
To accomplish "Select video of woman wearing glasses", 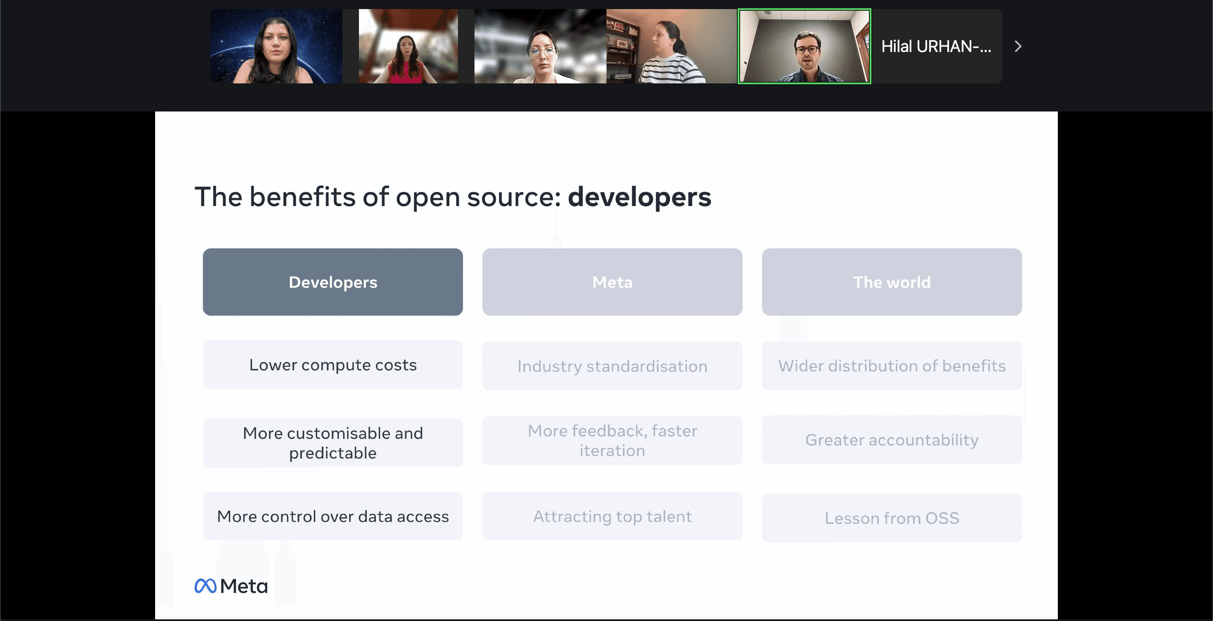I will coord(540,46).
